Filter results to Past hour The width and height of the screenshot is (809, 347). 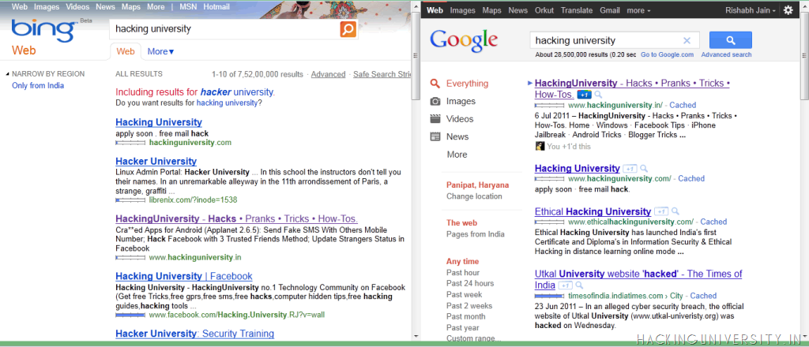tap(463, 272)
